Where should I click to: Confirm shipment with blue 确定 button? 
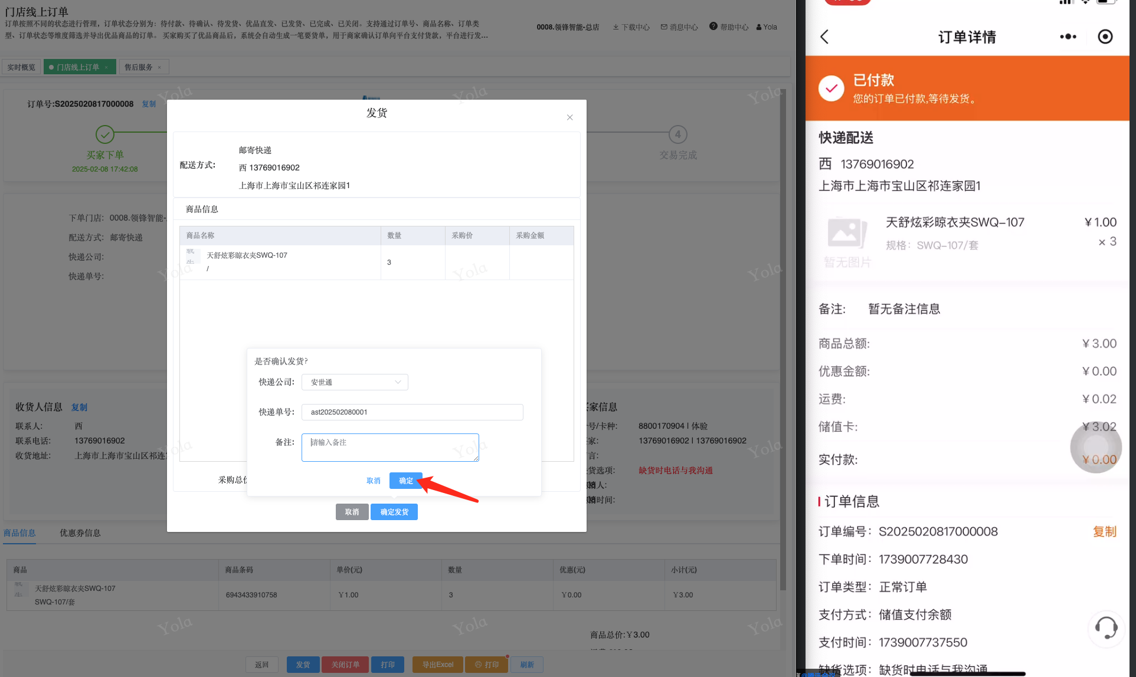coord(405,481)
